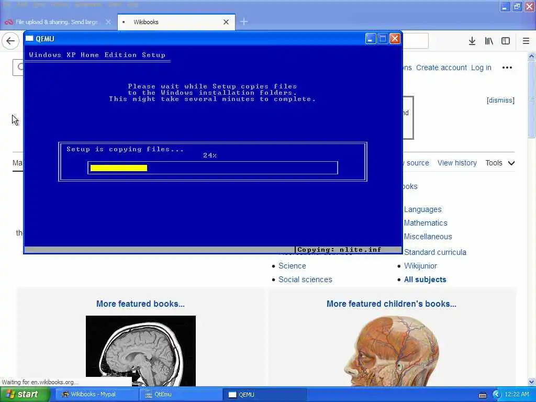Image resolution: width=536 pixels, height=402 pixels.
Task: Open the browser downloads arrow icon
Action: [472, 41]
